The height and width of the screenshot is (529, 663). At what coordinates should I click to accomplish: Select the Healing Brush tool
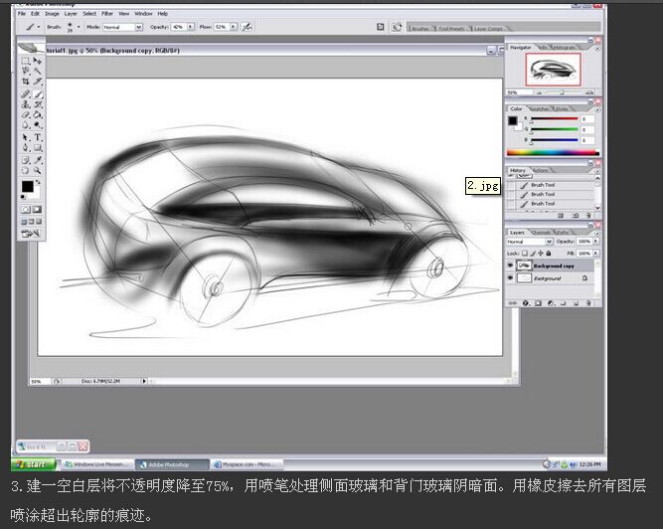click(26, 93)
